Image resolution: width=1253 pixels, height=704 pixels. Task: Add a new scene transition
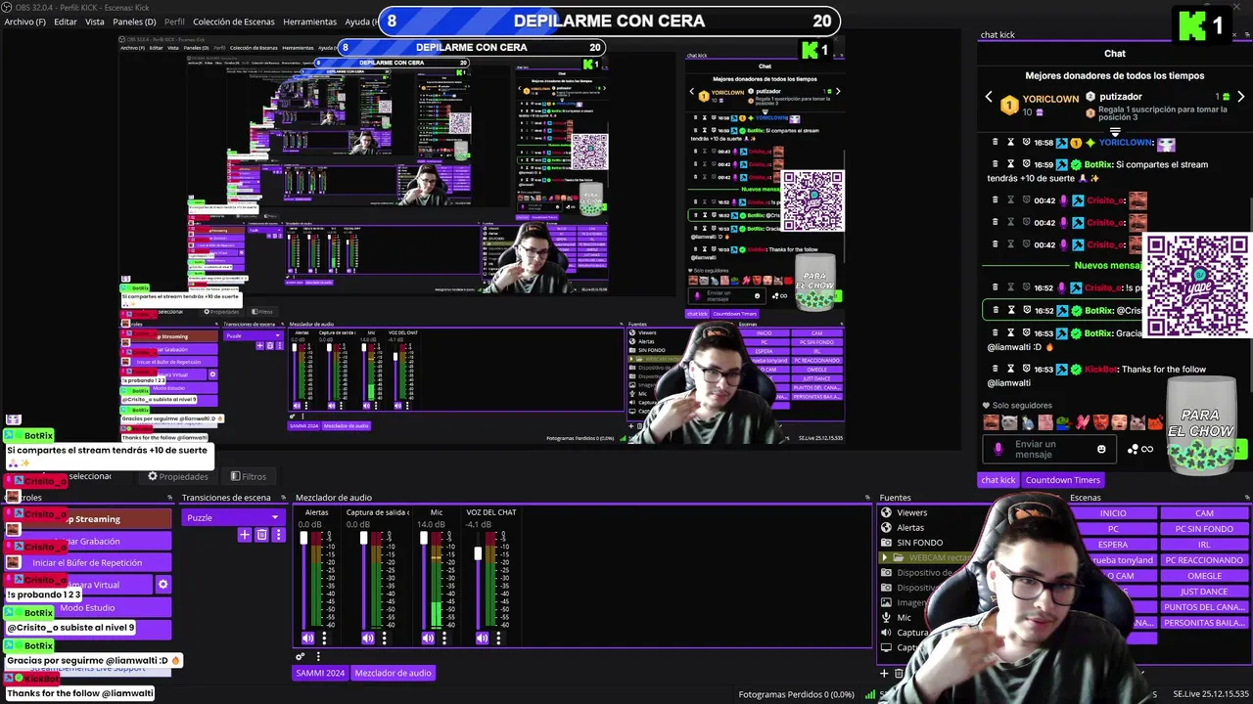[x=245, y=535]
